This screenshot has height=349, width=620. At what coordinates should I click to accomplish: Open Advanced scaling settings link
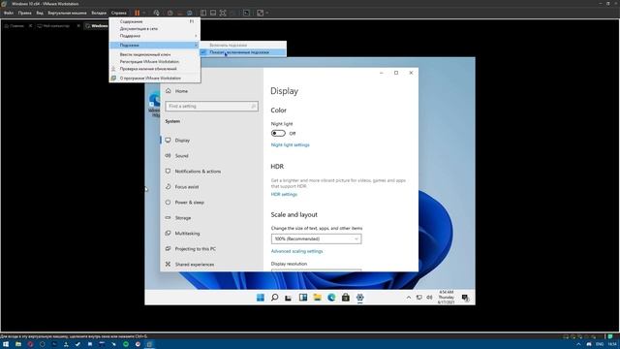pyautogui.click(x=297, y=251)
